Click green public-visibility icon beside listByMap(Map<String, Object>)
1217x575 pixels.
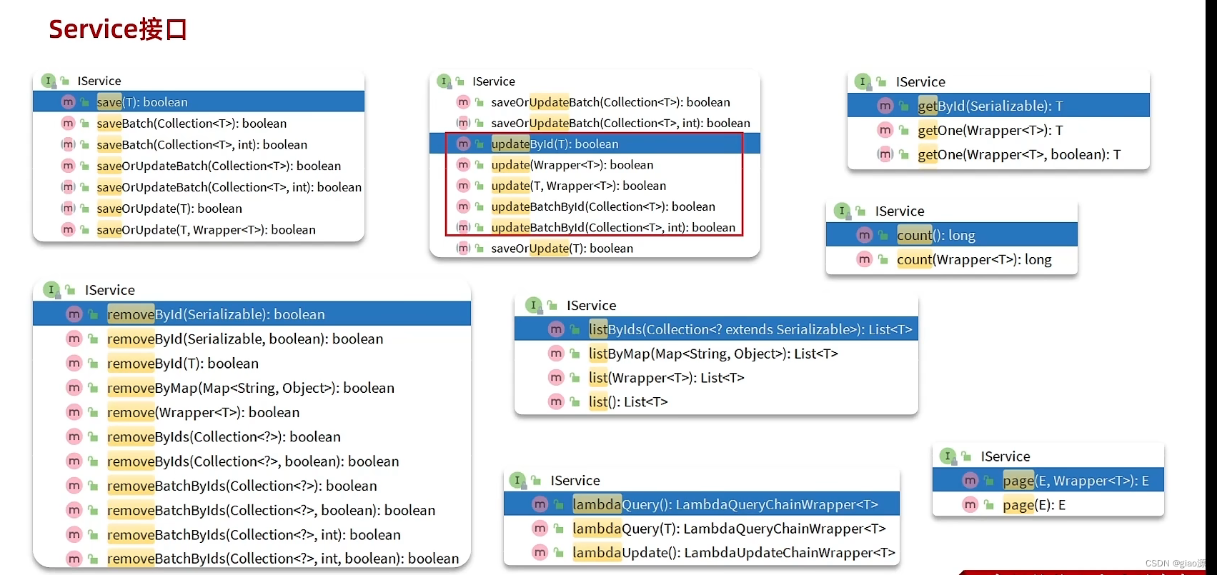pos(575,354)
